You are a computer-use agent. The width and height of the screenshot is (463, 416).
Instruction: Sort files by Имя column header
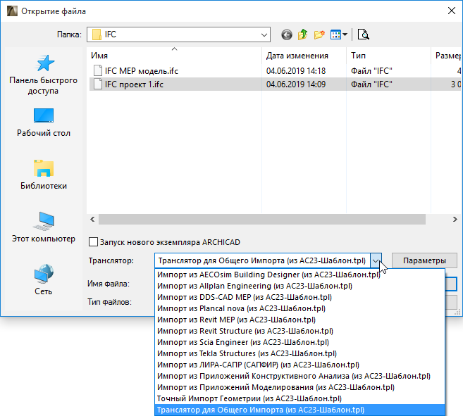174,56
